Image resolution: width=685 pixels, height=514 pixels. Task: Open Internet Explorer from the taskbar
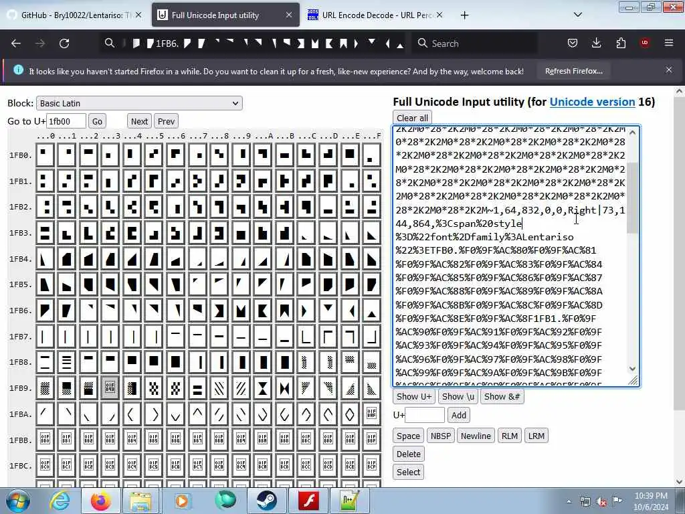pos(60,501)
